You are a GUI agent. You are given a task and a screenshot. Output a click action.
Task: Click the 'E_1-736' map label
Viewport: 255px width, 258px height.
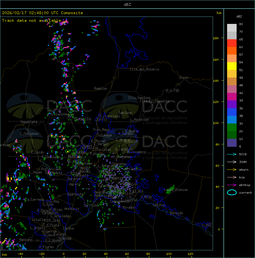pos(173,91)
